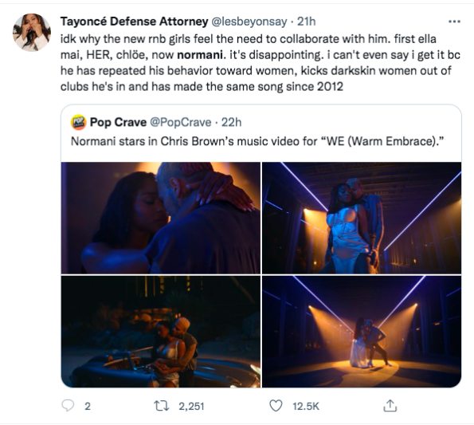Click the Pop Crave logo avatar
The height and width of the screenshot is (425, 474).
(x=79, y=122)
